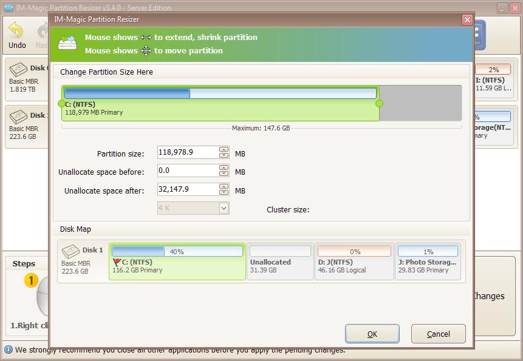Click the OK button
This screenshot has height=361, width=523.
(372, 334)
